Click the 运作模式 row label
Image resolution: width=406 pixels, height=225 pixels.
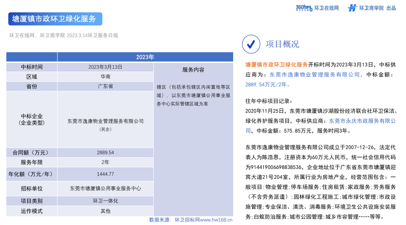tap(32, 211)
